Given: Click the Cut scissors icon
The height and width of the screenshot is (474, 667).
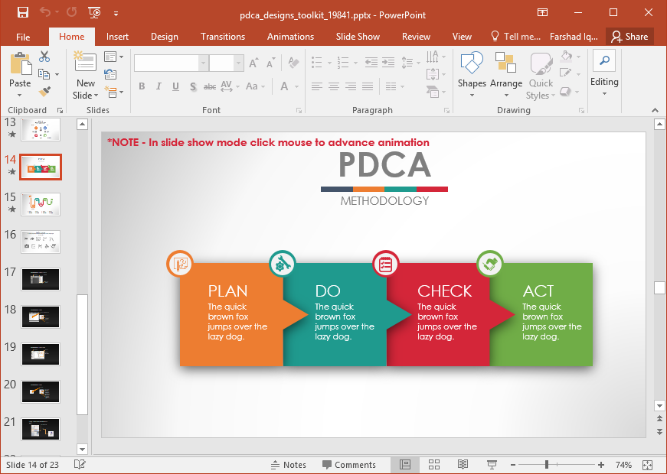Looking at the screenshot, I should (44, 57).
